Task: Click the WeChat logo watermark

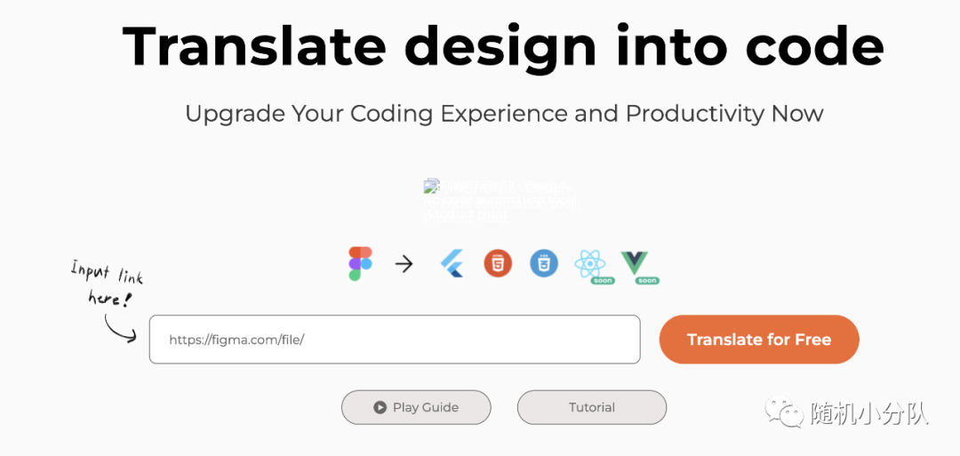Action: 786,412
